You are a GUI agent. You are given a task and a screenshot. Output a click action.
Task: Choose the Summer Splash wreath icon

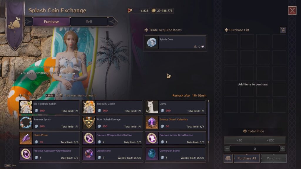click(x=26, y=123)
